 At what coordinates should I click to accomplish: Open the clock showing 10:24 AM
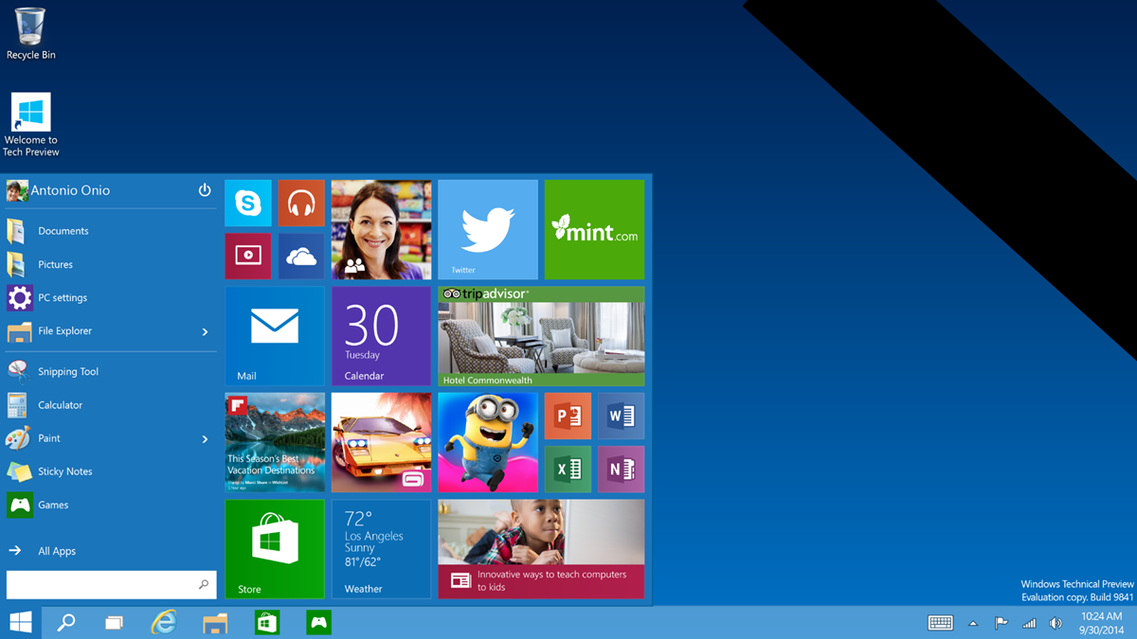click(x=1101, y=623)
